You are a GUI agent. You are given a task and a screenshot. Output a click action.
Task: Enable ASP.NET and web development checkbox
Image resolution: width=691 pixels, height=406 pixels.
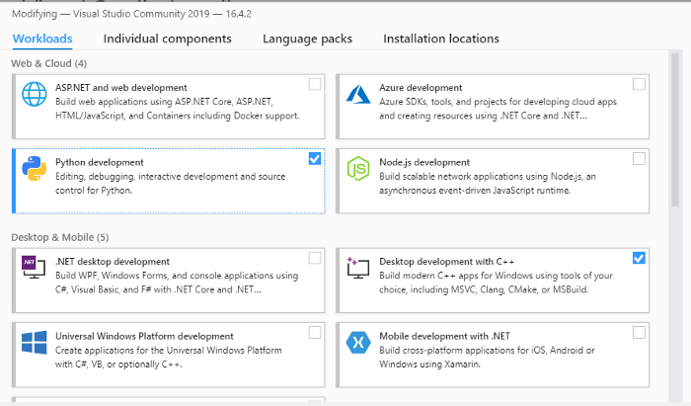click(x=314, y=84)
